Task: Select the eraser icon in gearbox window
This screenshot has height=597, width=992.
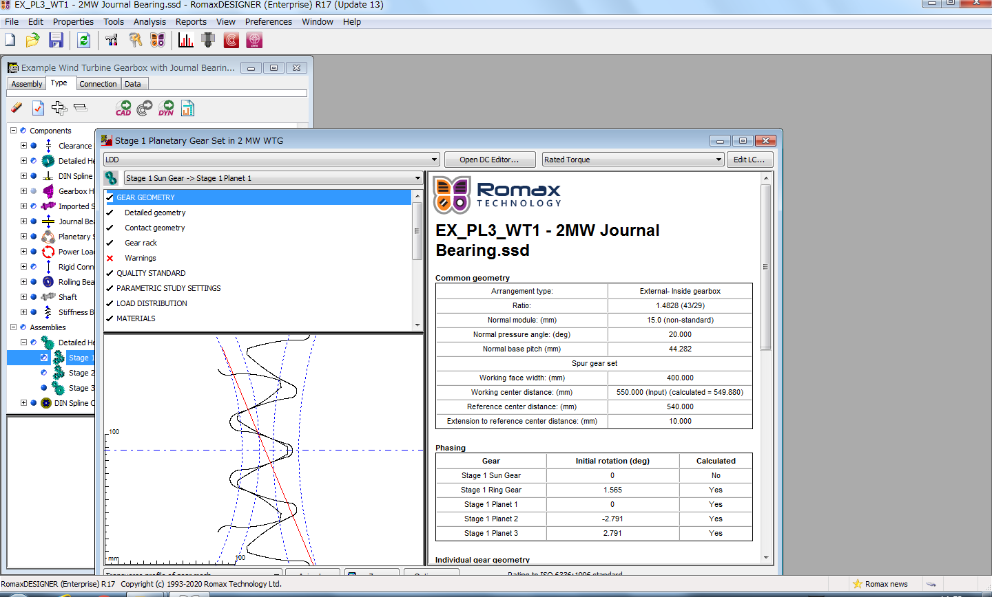Action: pyautogui.click(x=17, y=108)
